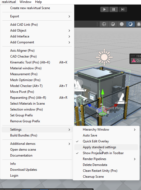Screen dimensions: 141x190
Task: Choose Cleanup Scene
Action: pyautogui.click(x=106, y=177)
